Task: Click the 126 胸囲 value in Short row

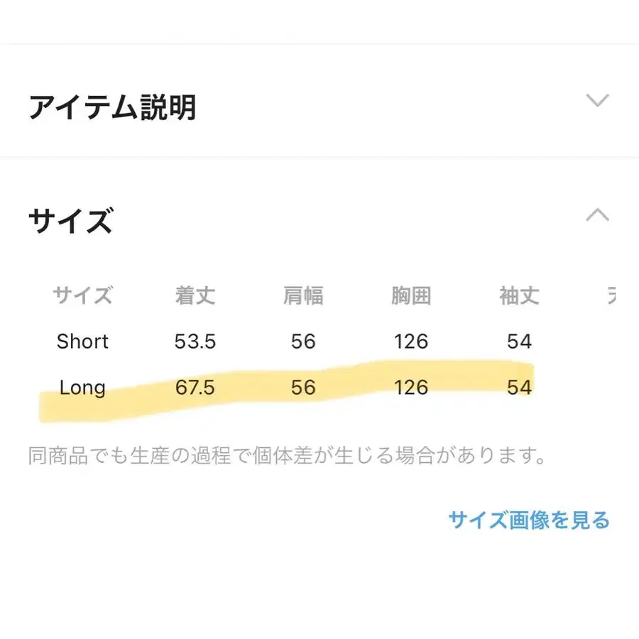Action: click(410, 342)
